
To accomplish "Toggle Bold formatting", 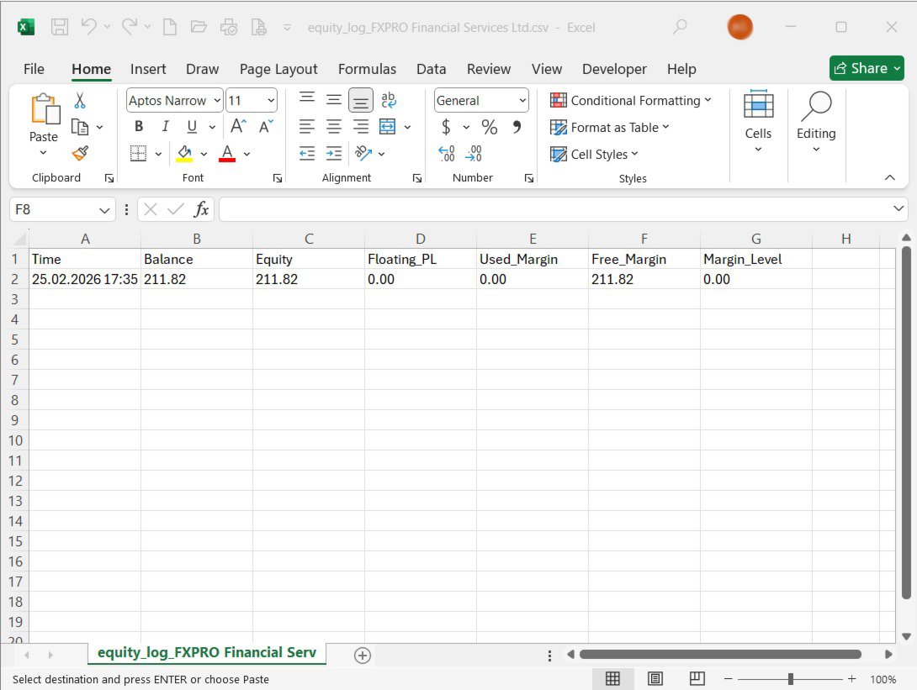I will pyautogui.click(x=139, y=126).
